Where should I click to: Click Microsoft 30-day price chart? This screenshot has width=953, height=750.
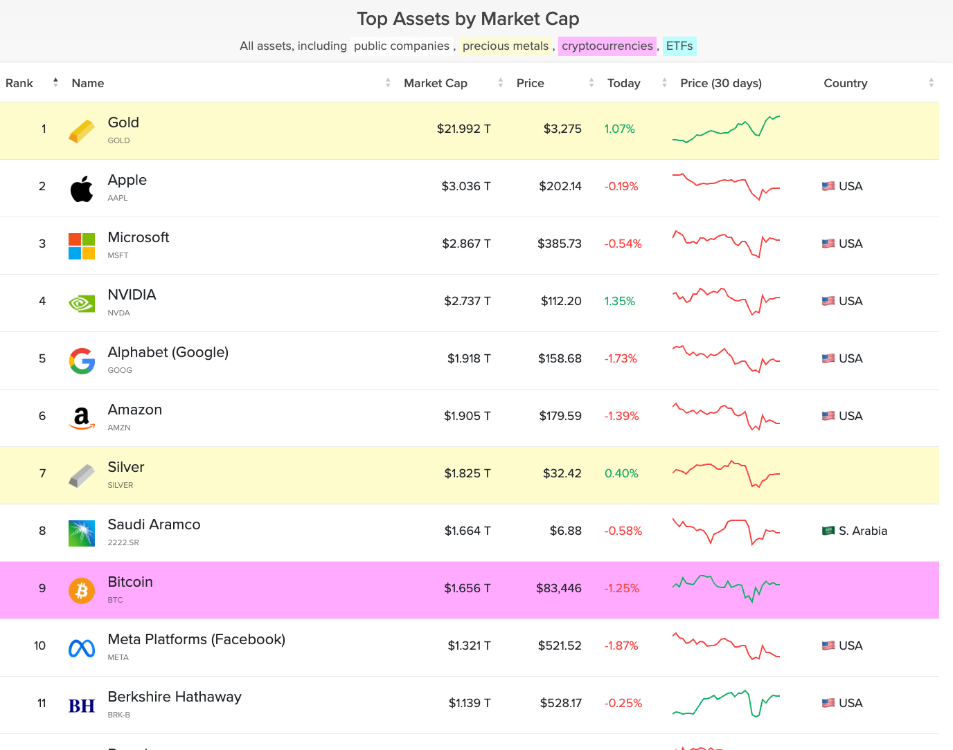pos(726,244)
